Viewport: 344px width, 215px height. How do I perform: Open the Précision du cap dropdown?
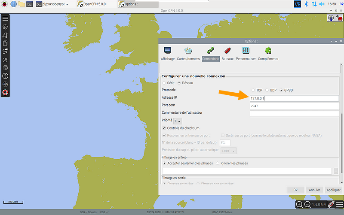coord(228,151)
